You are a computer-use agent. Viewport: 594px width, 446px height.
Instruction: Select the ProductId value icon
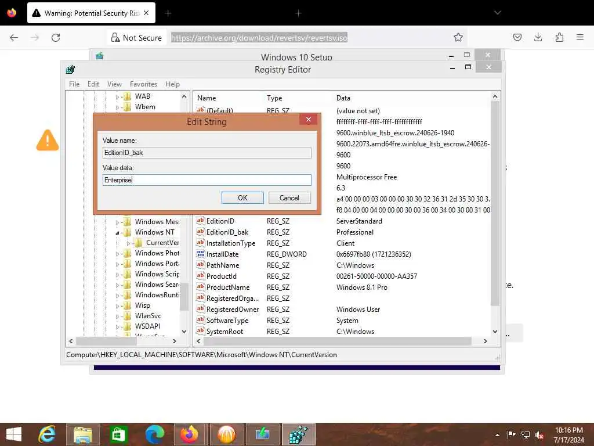[x=200, y=276]
